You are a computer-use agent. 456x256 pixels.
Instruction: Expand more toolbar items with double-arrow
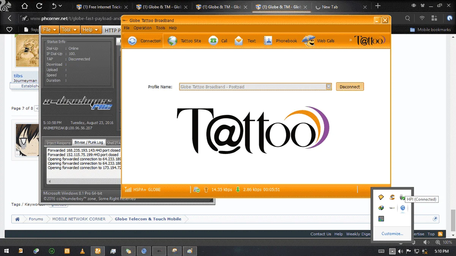(350, 40)
